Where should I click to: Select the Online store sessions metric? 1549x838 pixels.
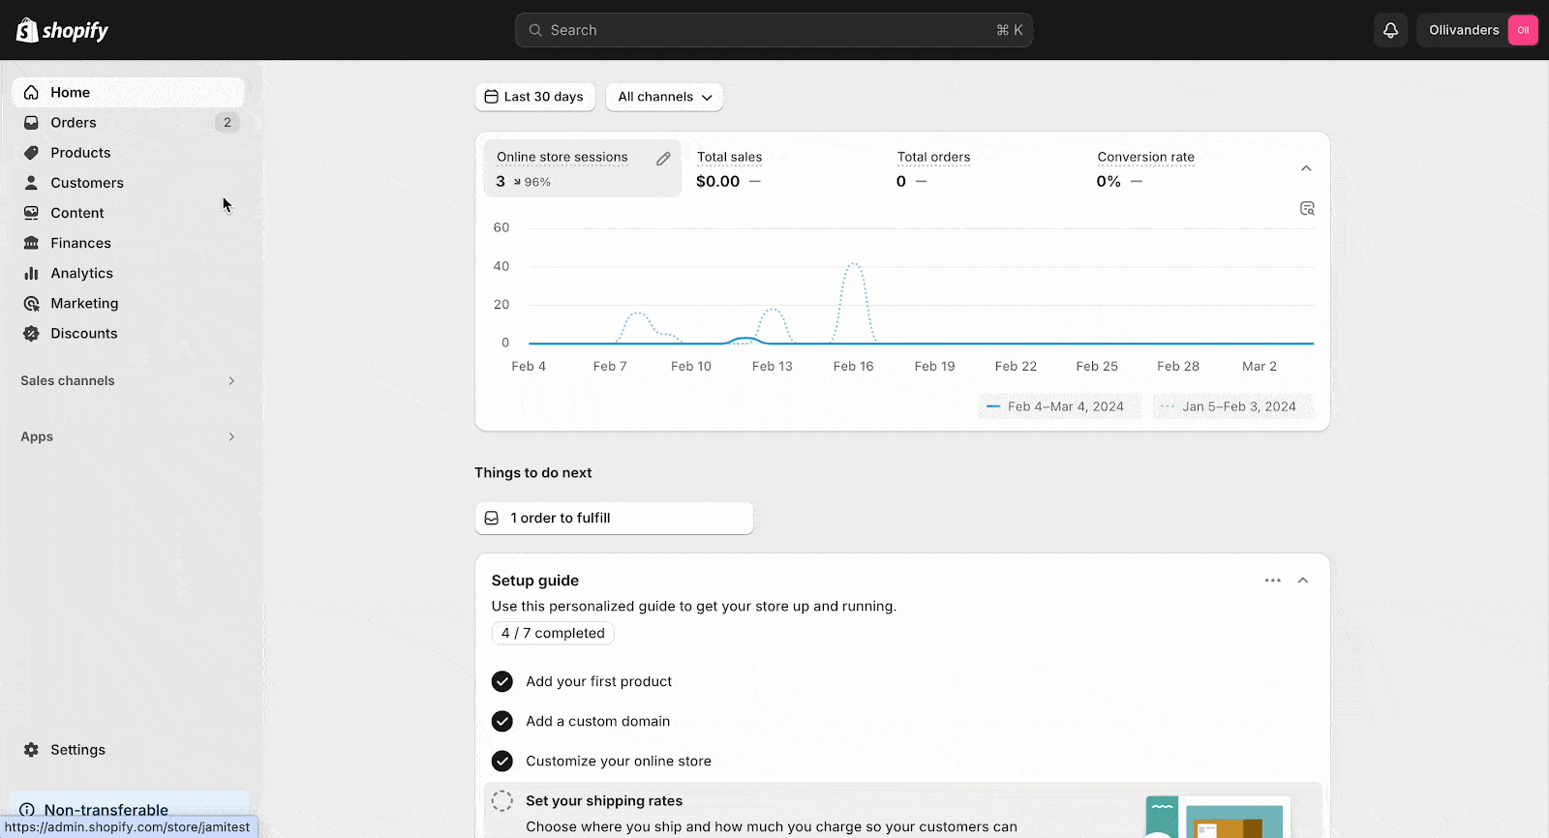click(x=582, y=168)
